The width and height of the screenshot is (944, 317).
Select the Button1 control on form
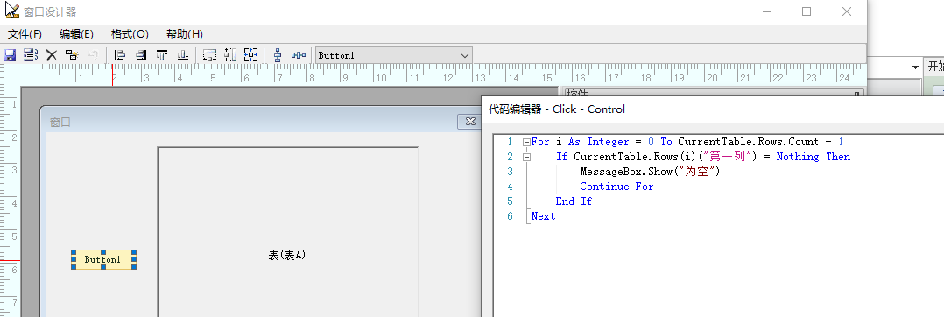pyautogui.click(x=103, y=260)
